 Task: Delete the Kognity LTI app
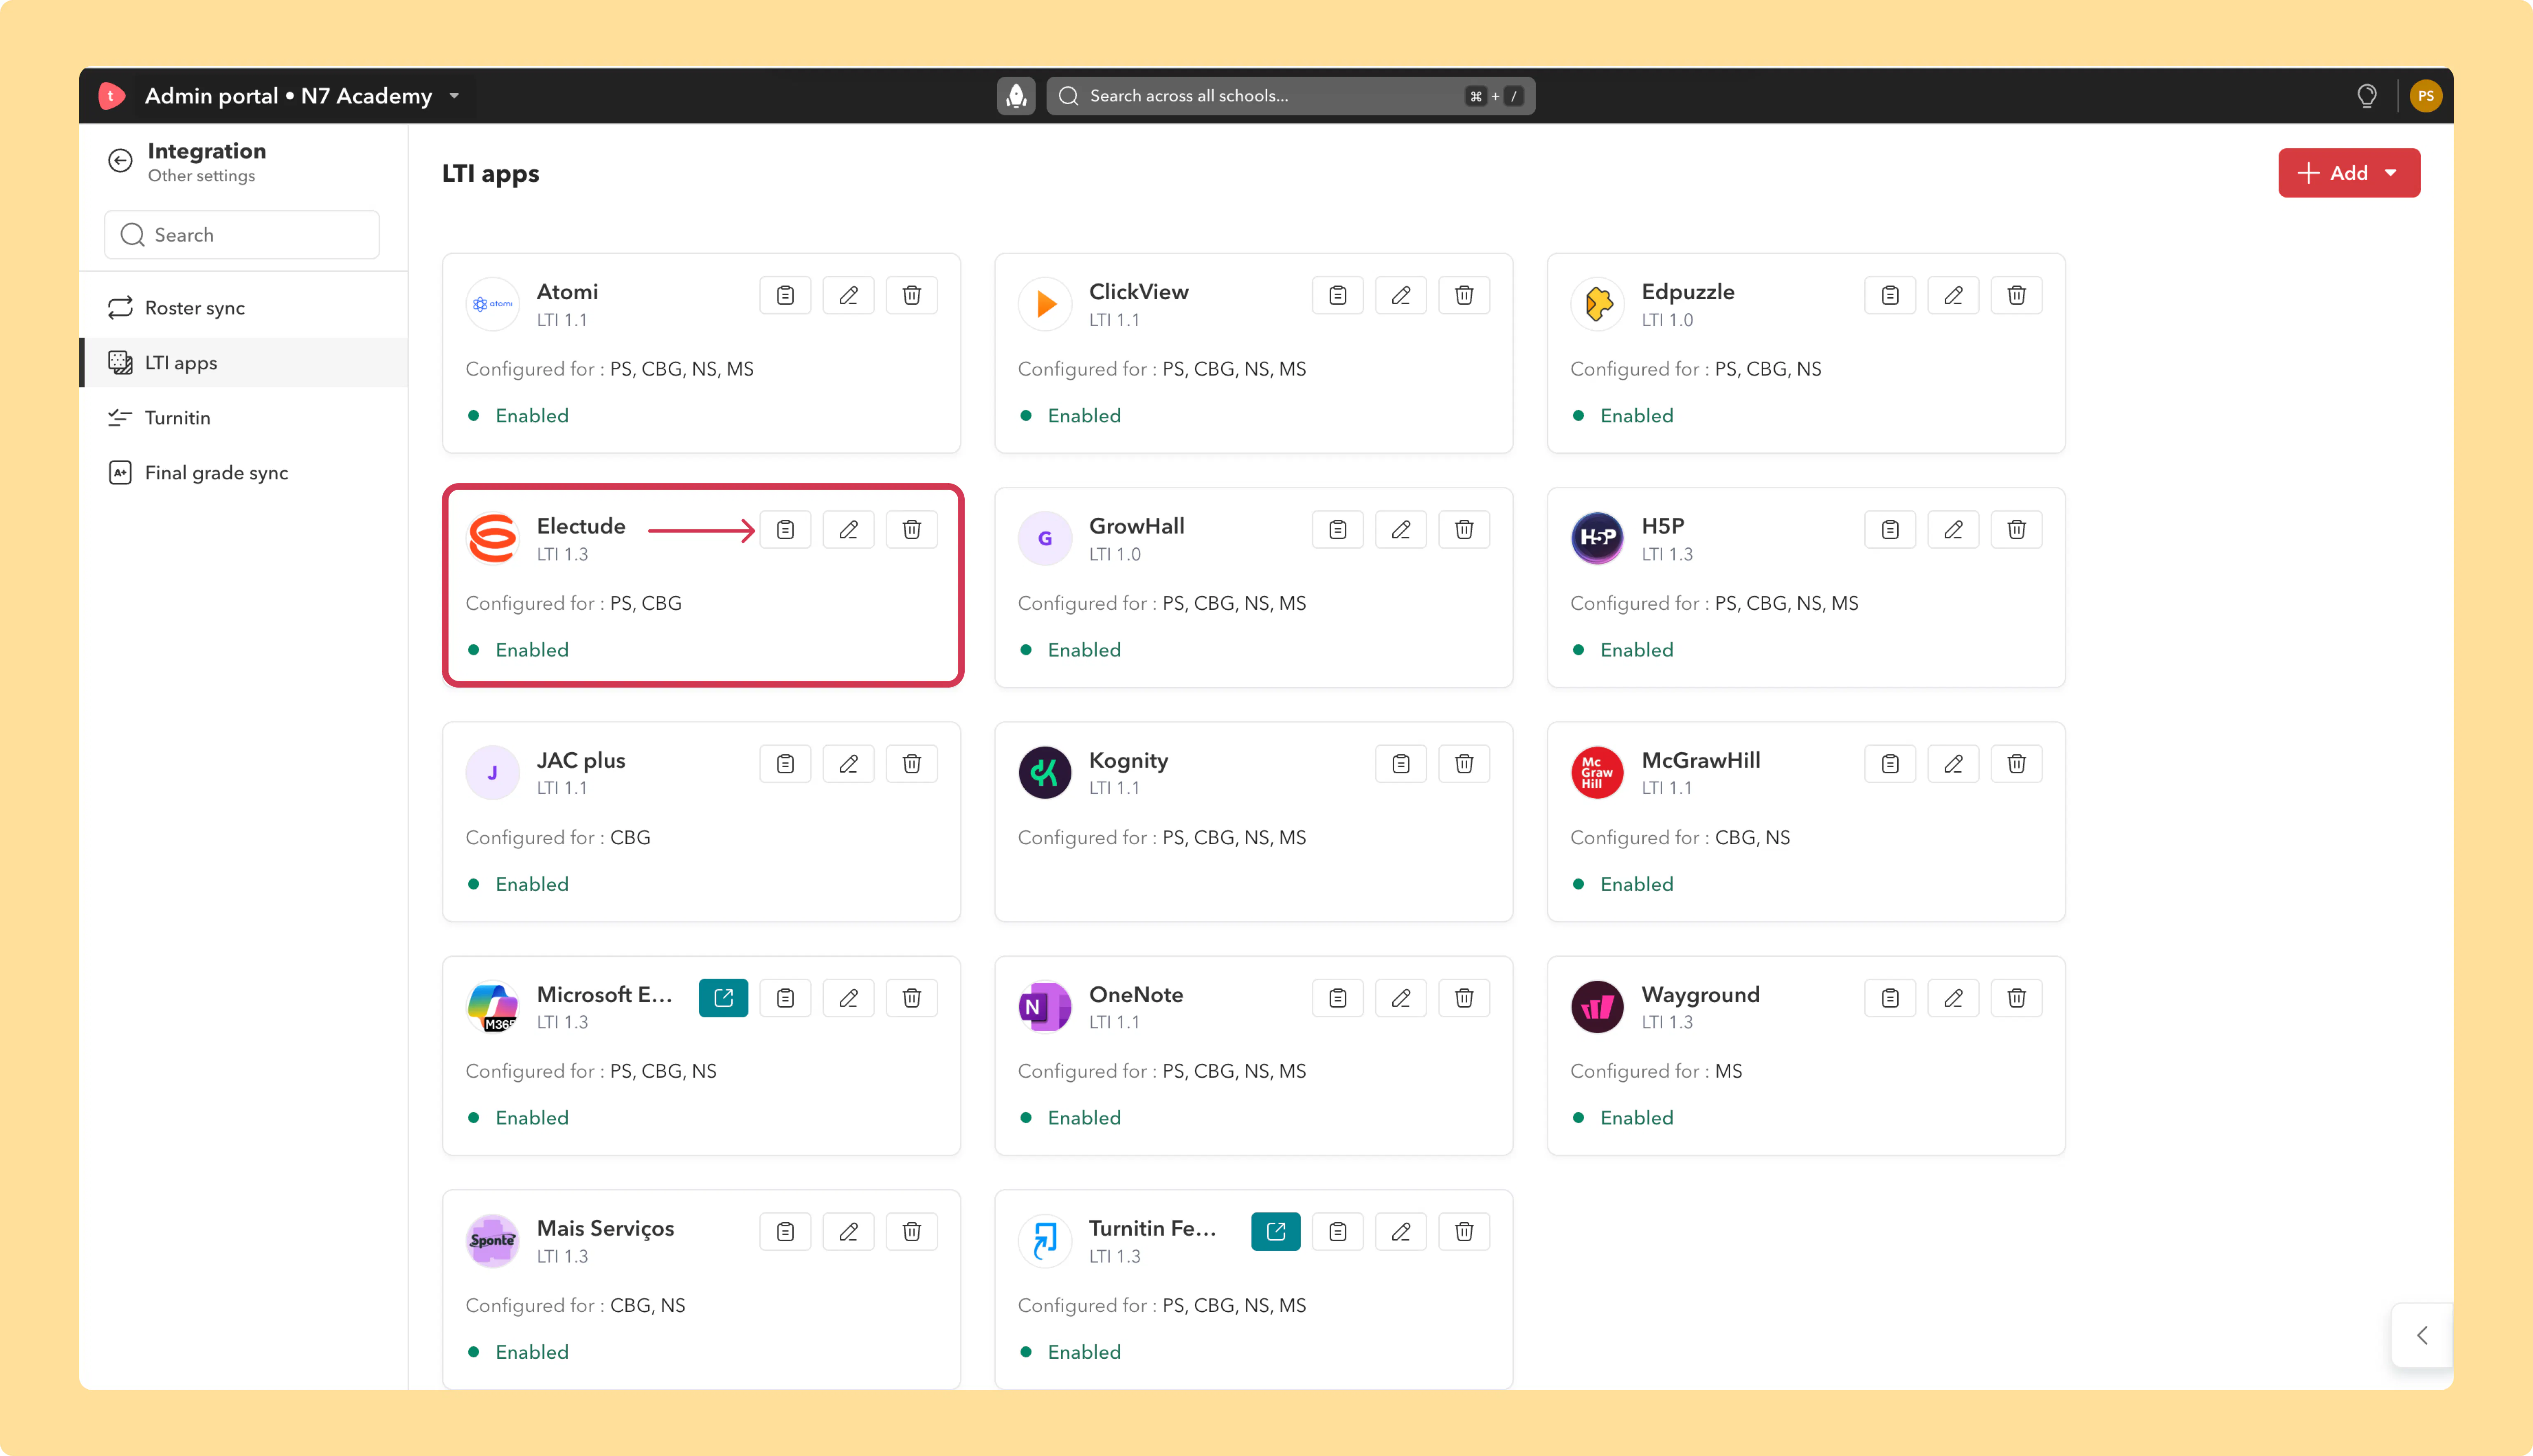coord(1464,763)
